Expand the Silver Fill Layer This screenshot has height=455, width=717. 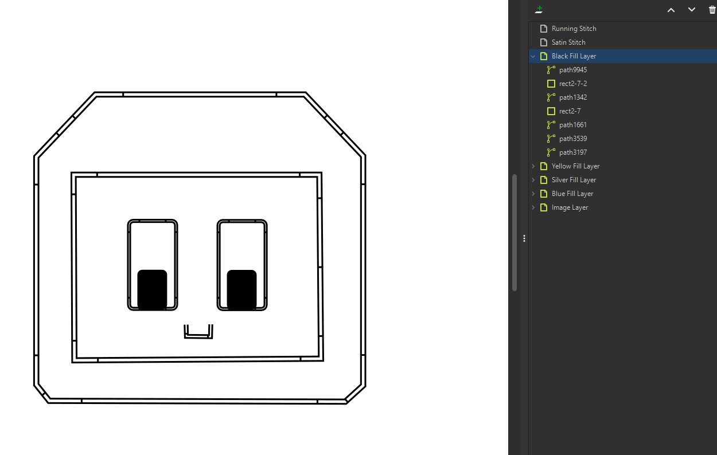(x=533, y=180)
